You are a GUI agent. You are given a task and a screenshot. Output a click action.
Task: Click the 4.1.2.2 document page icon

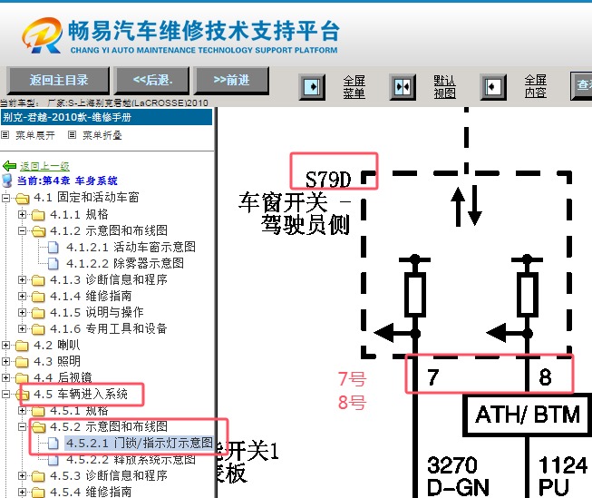53,263
